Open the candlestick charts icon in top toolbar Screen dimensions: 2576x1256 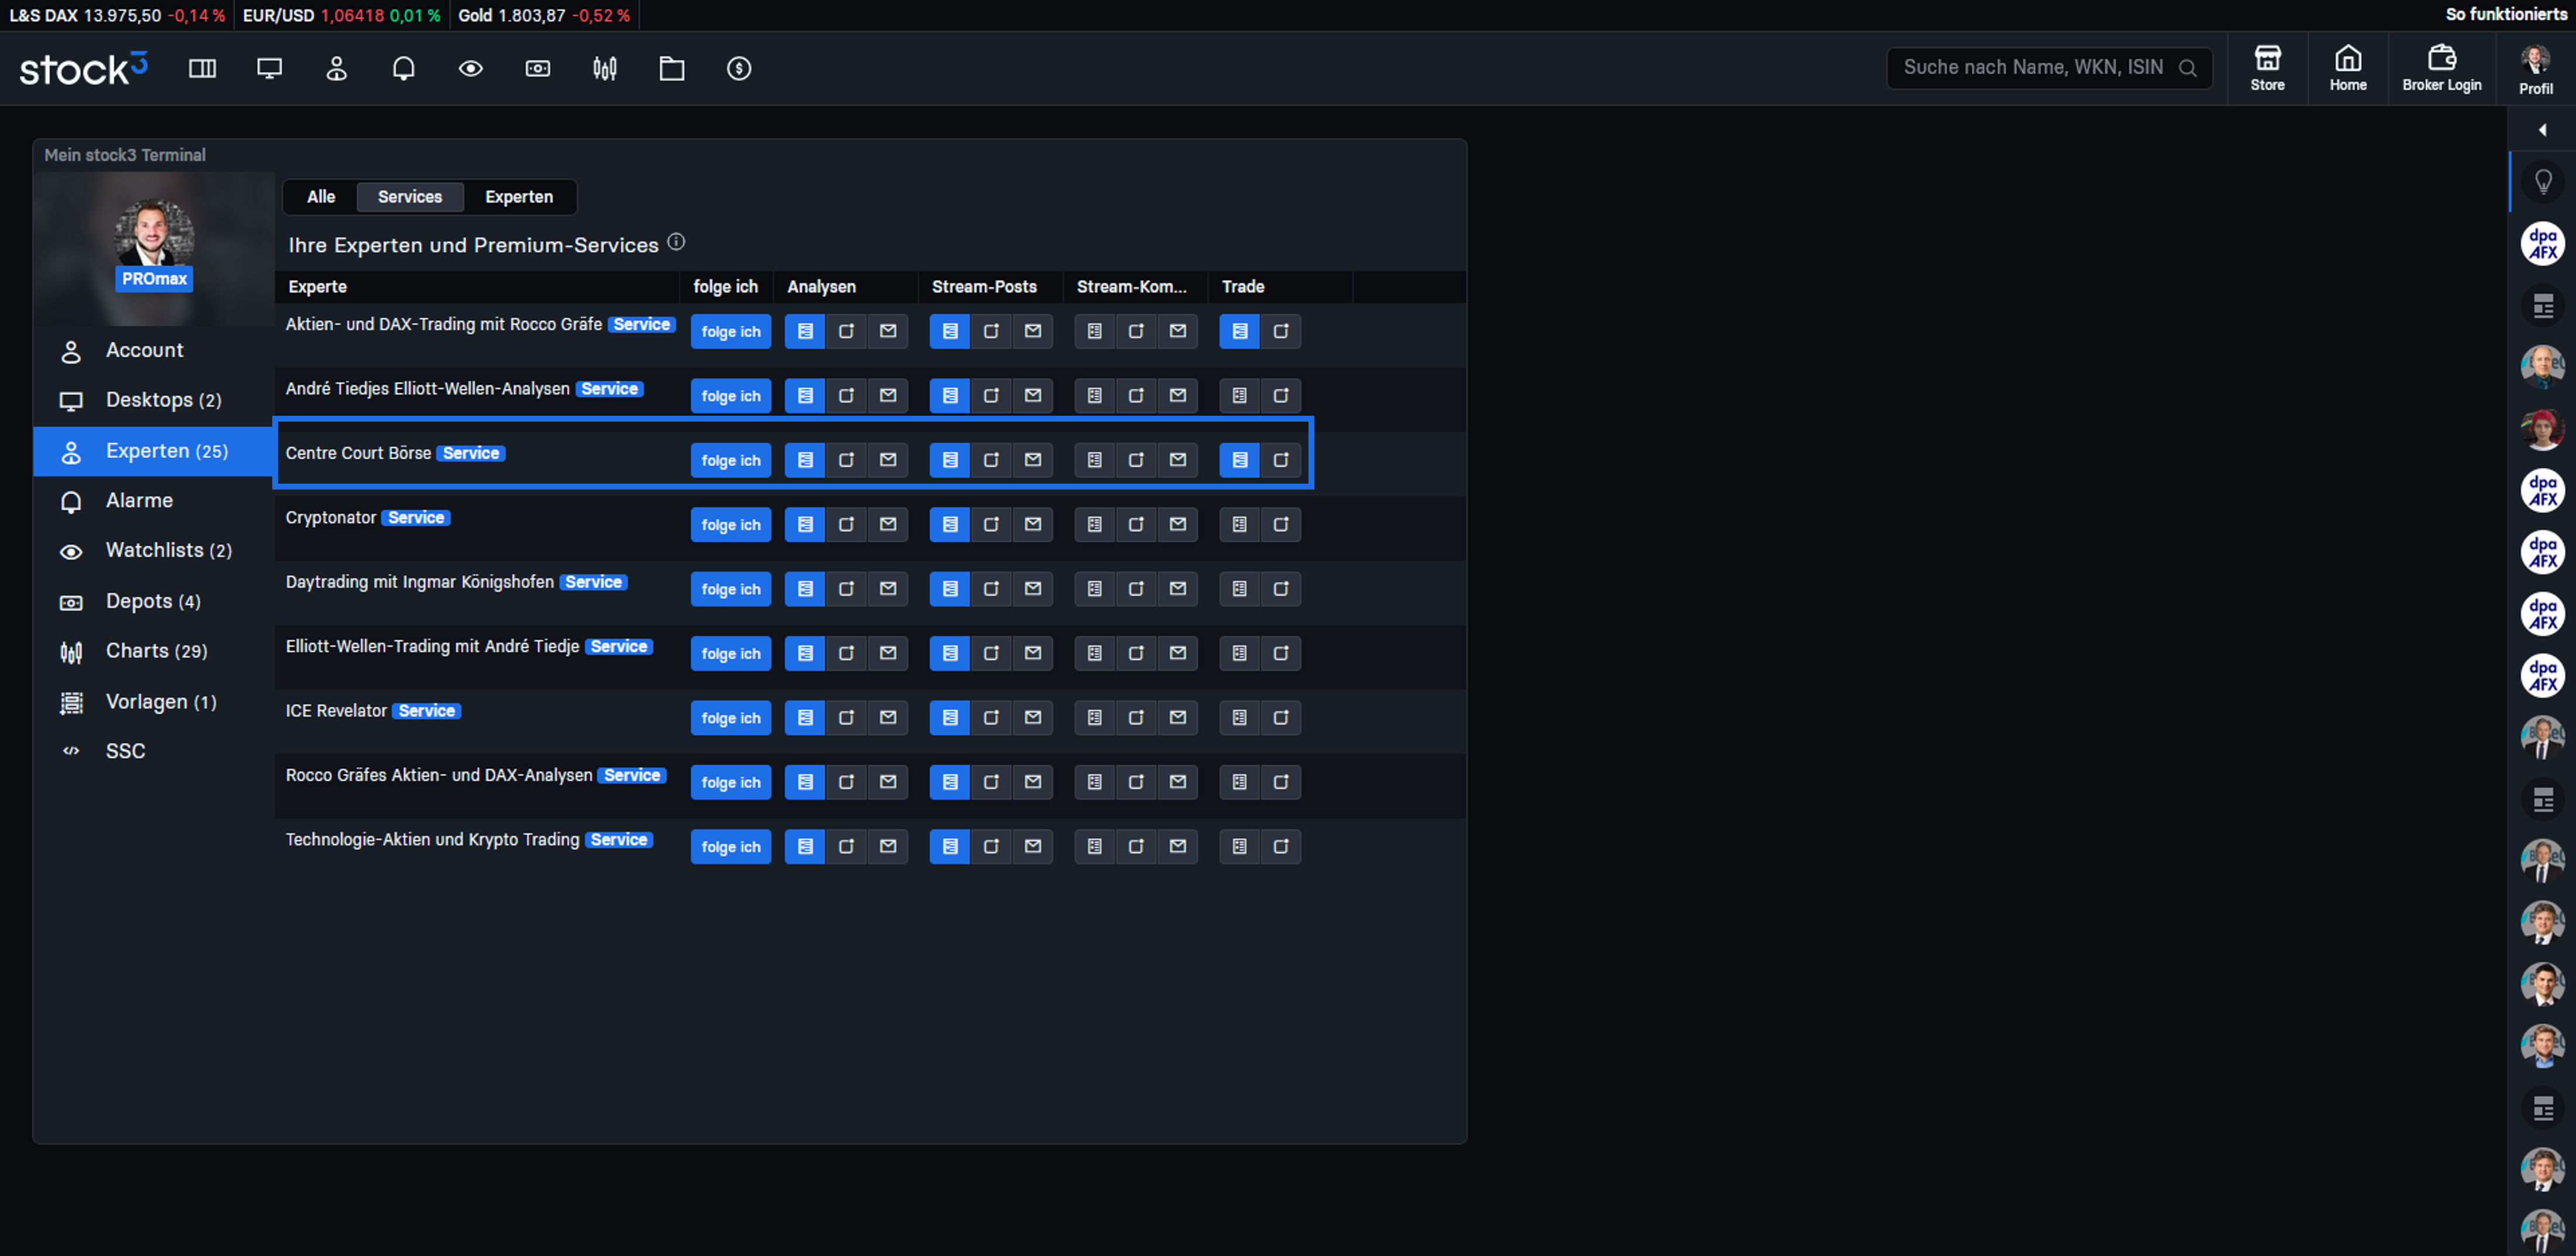605,68
